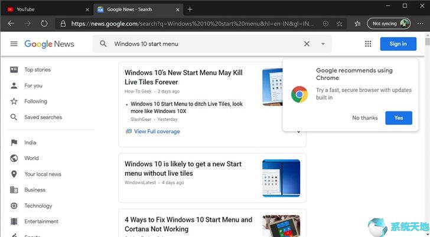Image resolution: width=430 pixels, height=237 pixels.
Task: Open Saved searches in sidebar
Action: click(43, 117)
